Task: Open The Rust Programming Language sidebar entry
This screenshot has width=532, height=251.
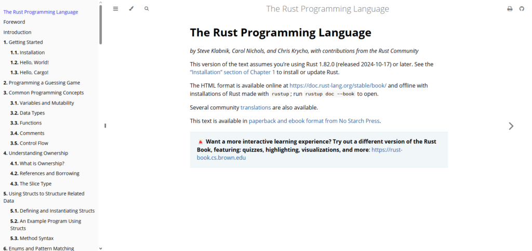Action: coord(41,12)
